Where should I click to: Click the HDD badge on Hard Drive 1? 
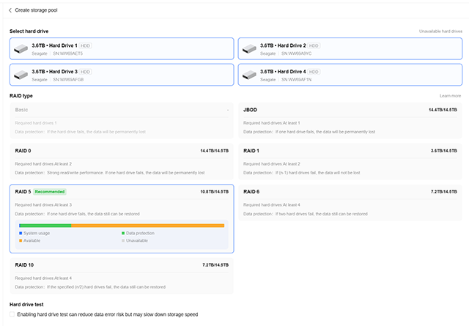[86, 45]
